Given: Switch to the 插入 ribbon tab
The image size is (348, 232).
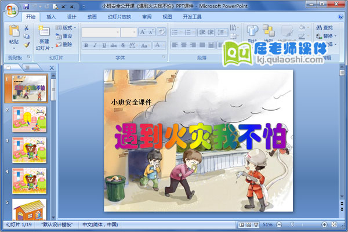Looking at the screenshot, I should click(x=51, y=17).
